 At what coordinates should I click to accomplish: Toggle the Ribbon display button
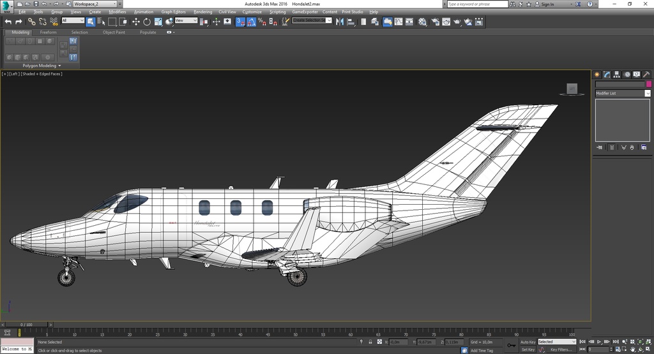pyautogui.click(x=388, y=22)
